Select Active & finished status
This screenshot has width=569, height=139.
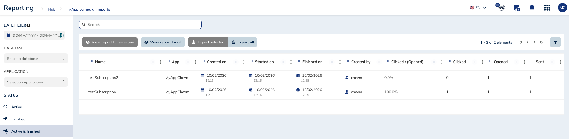click(36, 131)
